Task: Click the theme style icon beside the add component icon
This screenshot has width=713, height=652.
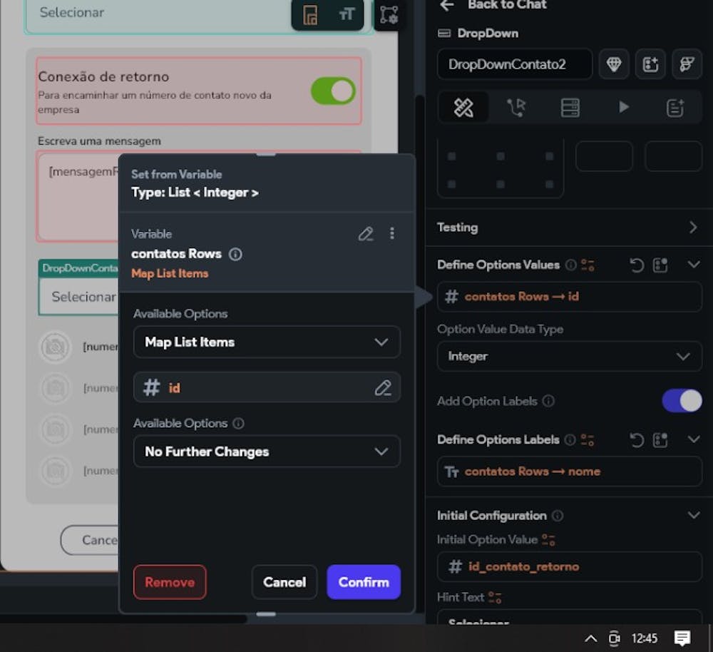Action: pos(687,64)
